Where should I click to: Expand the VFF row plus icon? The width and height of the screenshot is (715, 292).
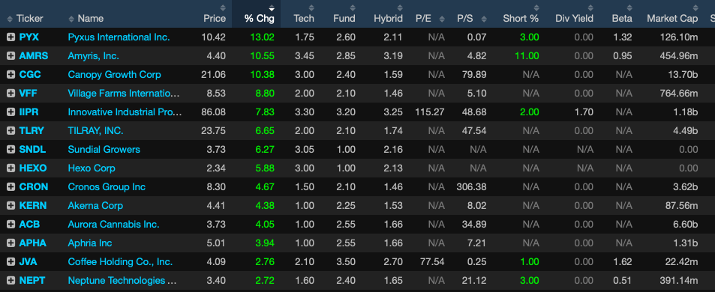click(11, 94)
